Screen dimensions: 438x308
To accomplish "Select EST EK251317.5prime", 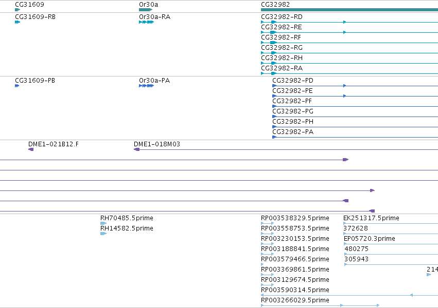I will coord(371,218).
